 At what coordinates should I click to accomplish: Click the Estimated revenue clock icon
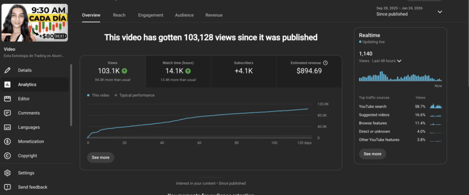point(326,63)
